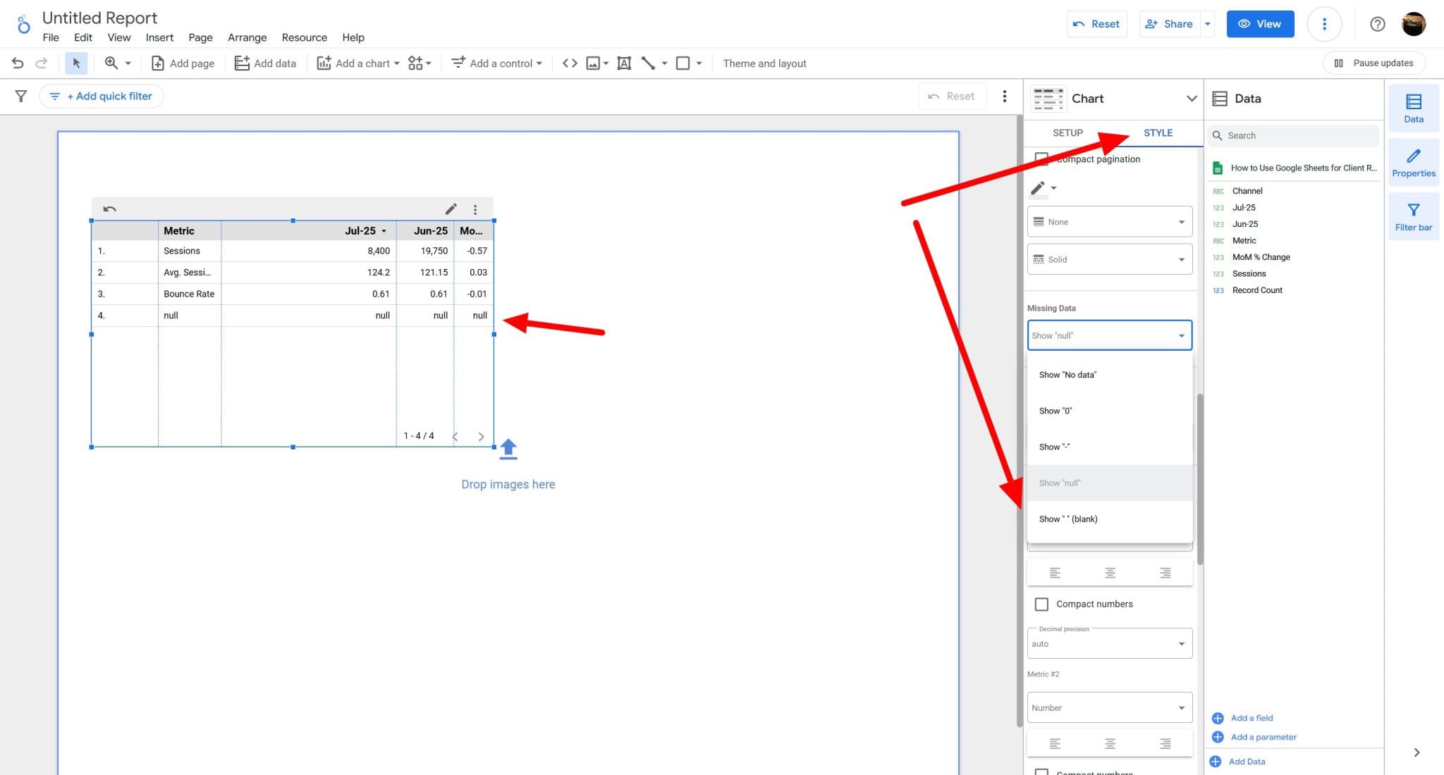Click the Search field in the Data panel

pos(1293,135)
